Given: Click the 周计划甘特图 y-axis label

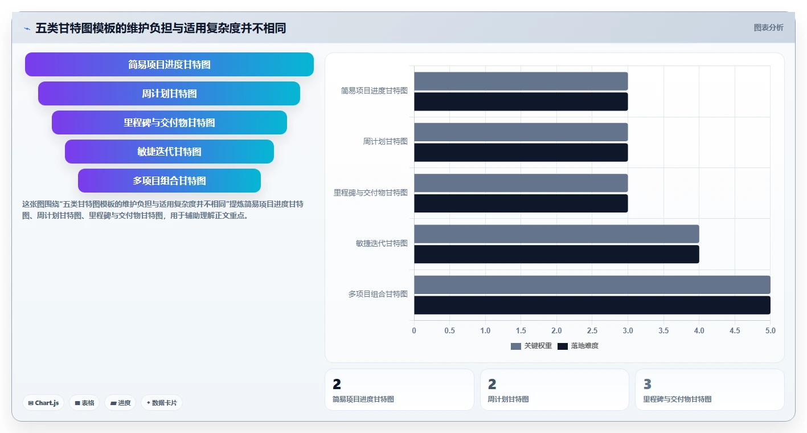Looking at the screenshot, I should 386,141.
